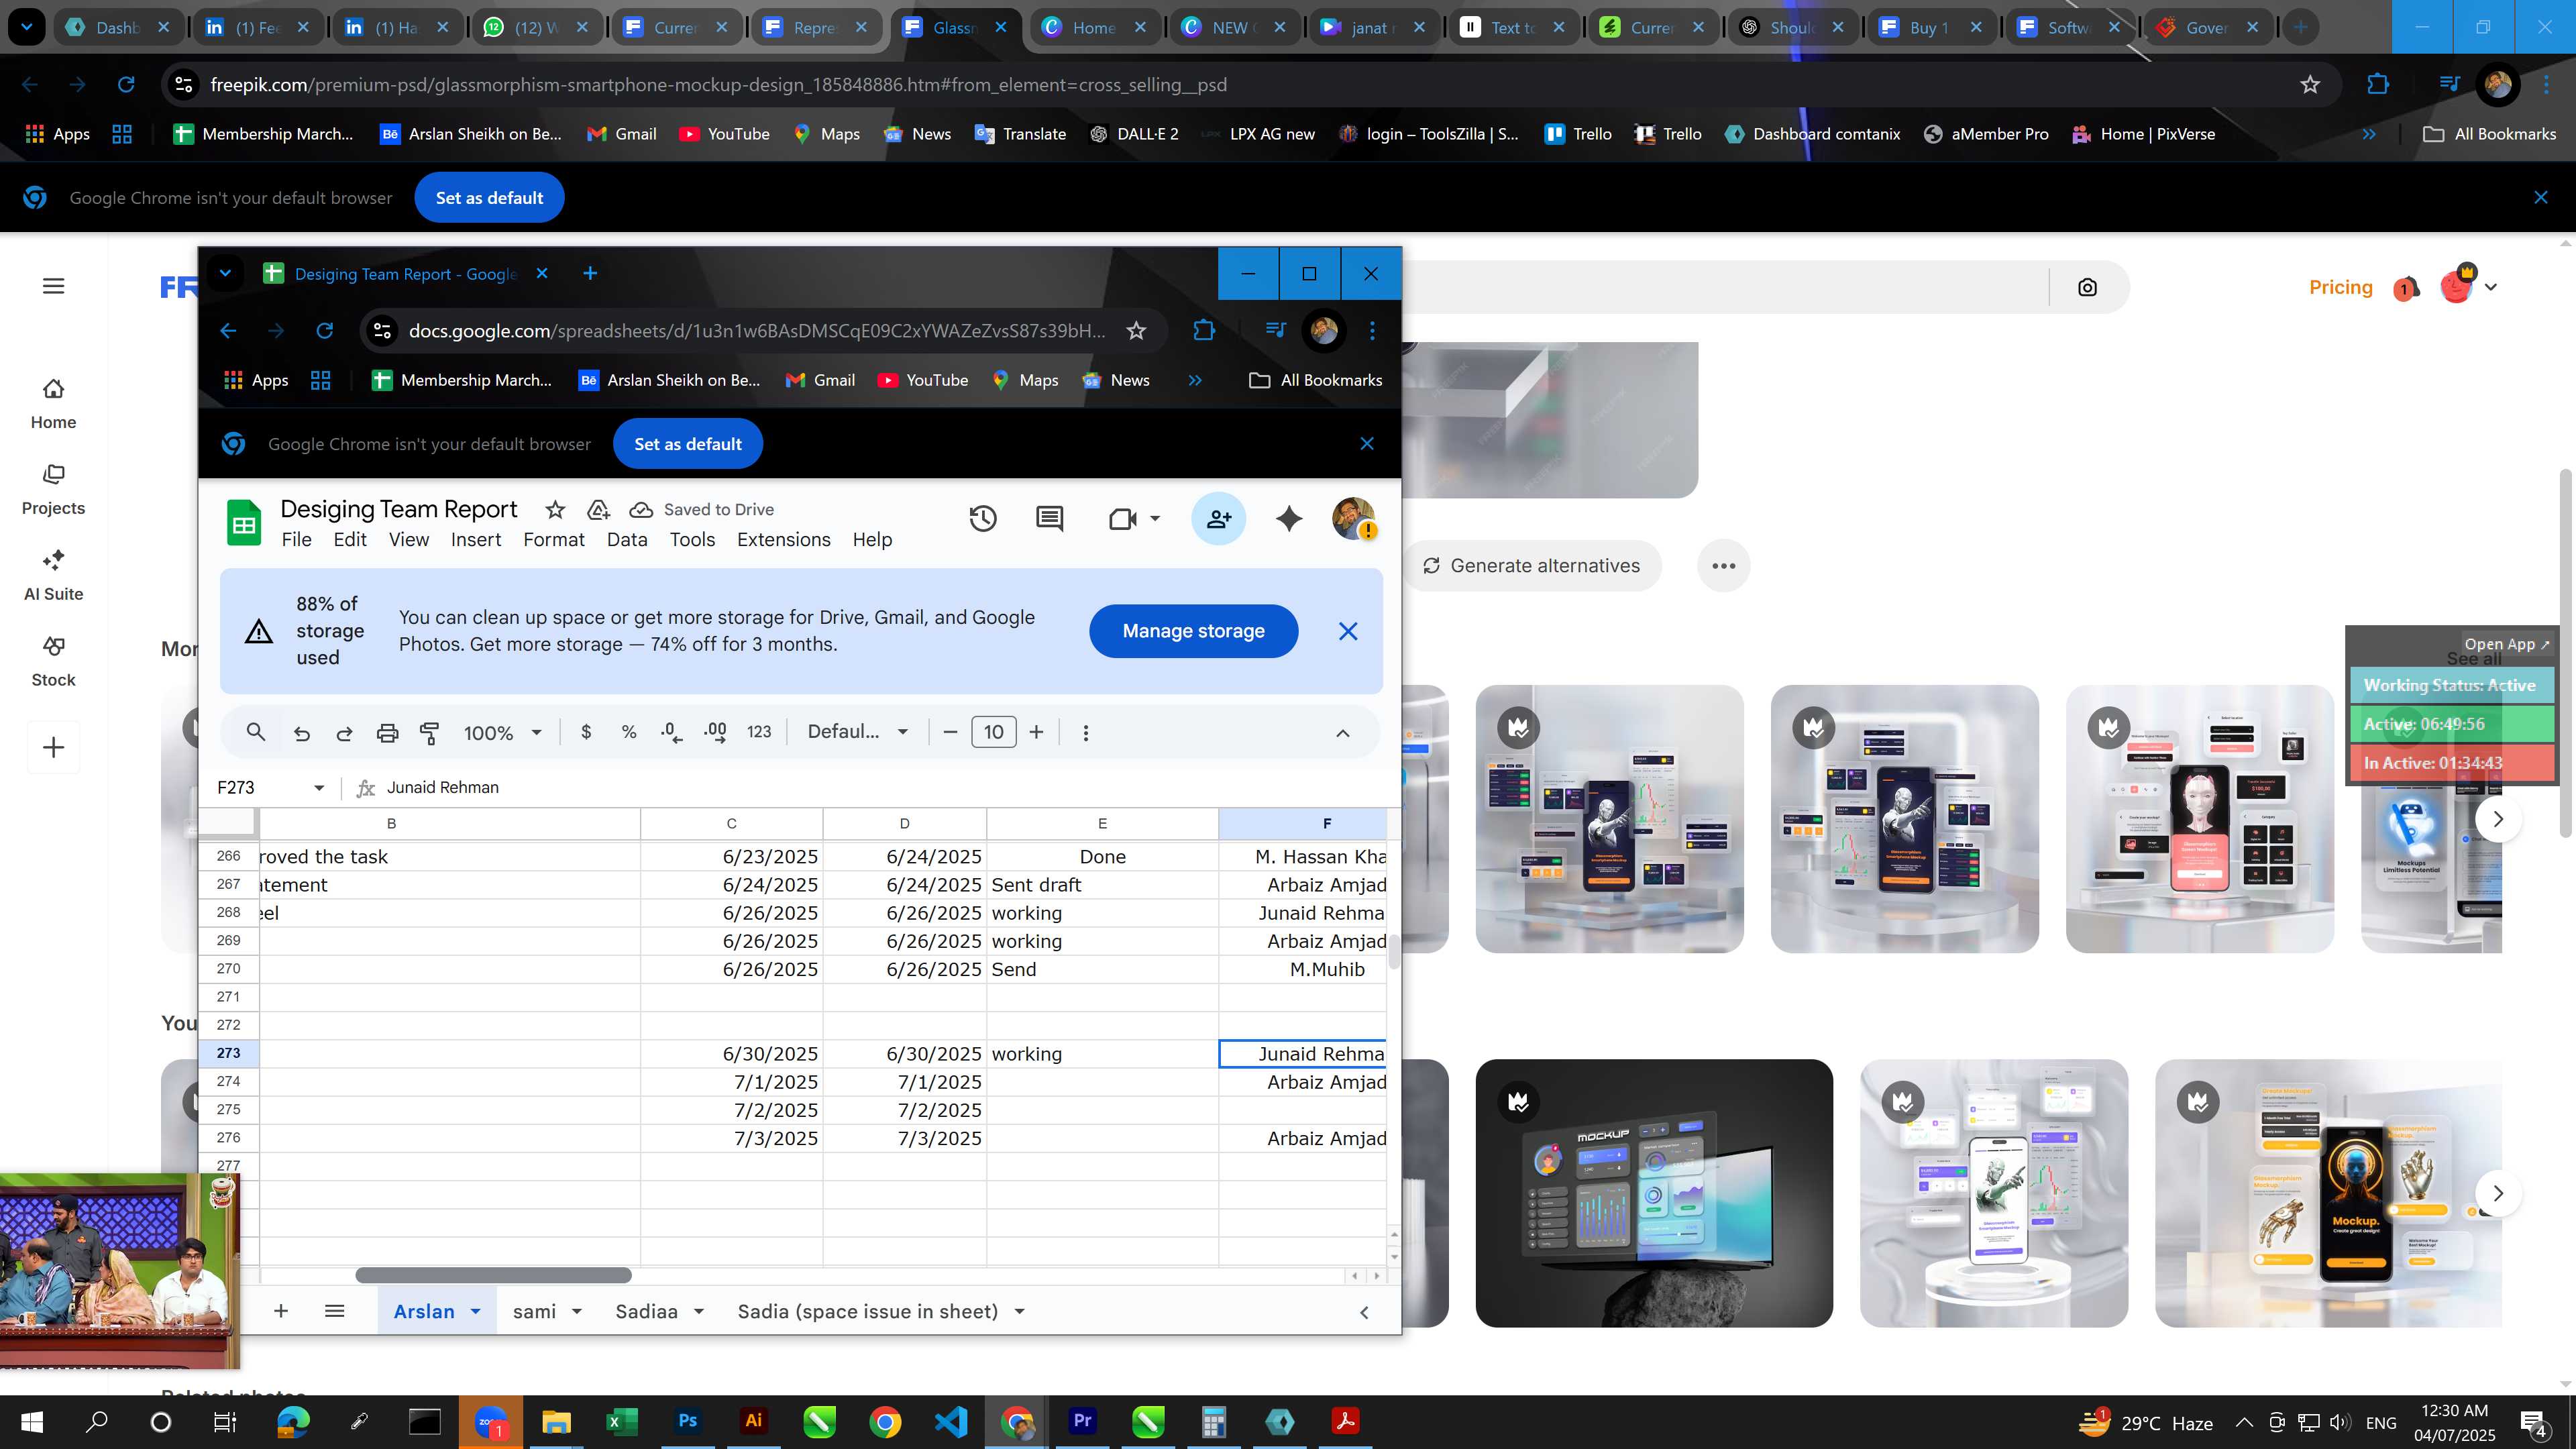
Task: Open AI Suite in Freepik sidebar
Action: tap(53, 576)
